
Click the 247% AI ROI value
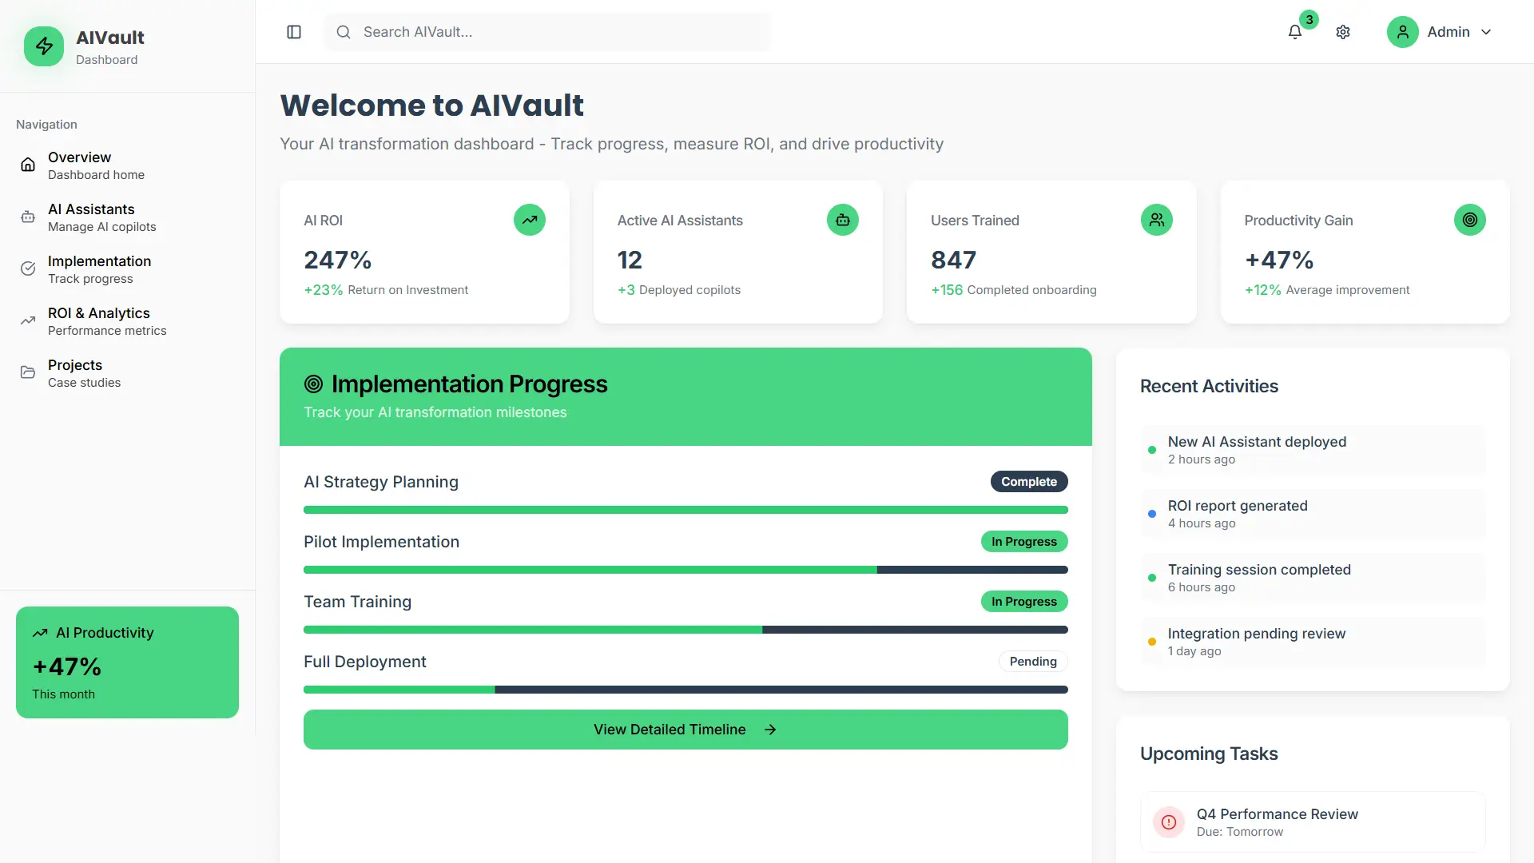coord(337,260)
